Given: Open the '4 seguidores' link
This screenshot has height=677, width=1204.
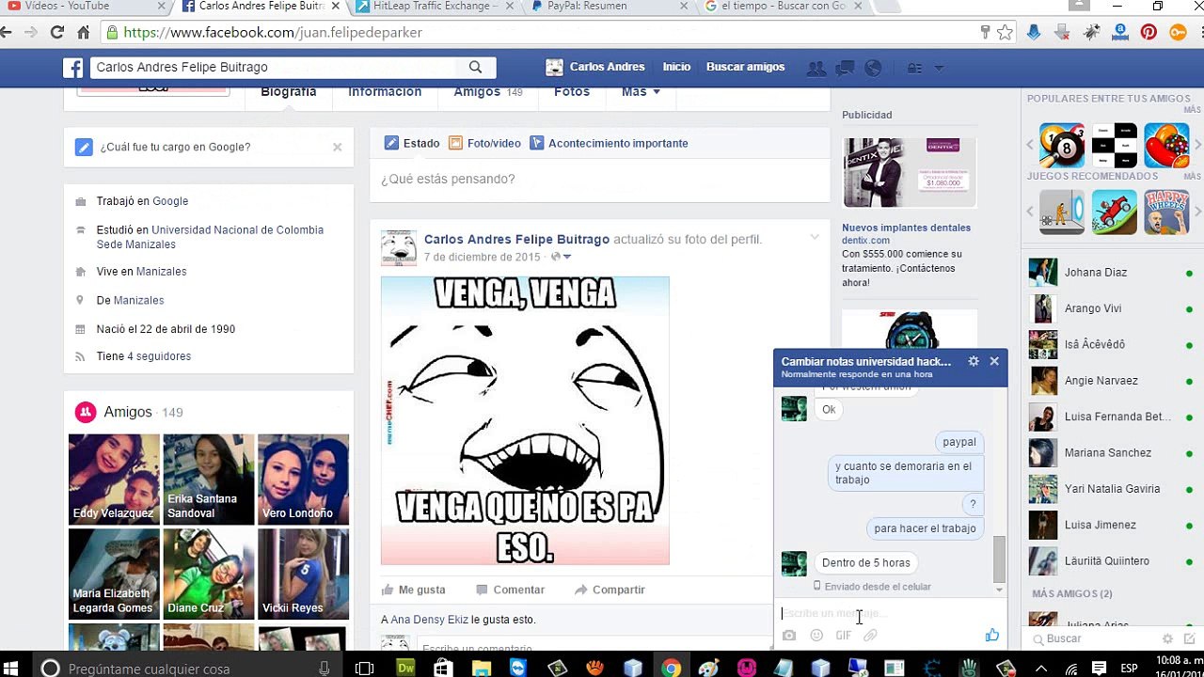Looking at the screenshot, I should [x=159, y=356].
